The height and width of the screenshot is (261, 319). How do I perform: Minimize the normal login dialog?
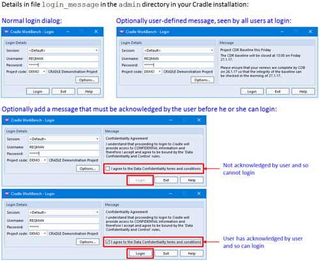tap(68, 32)
